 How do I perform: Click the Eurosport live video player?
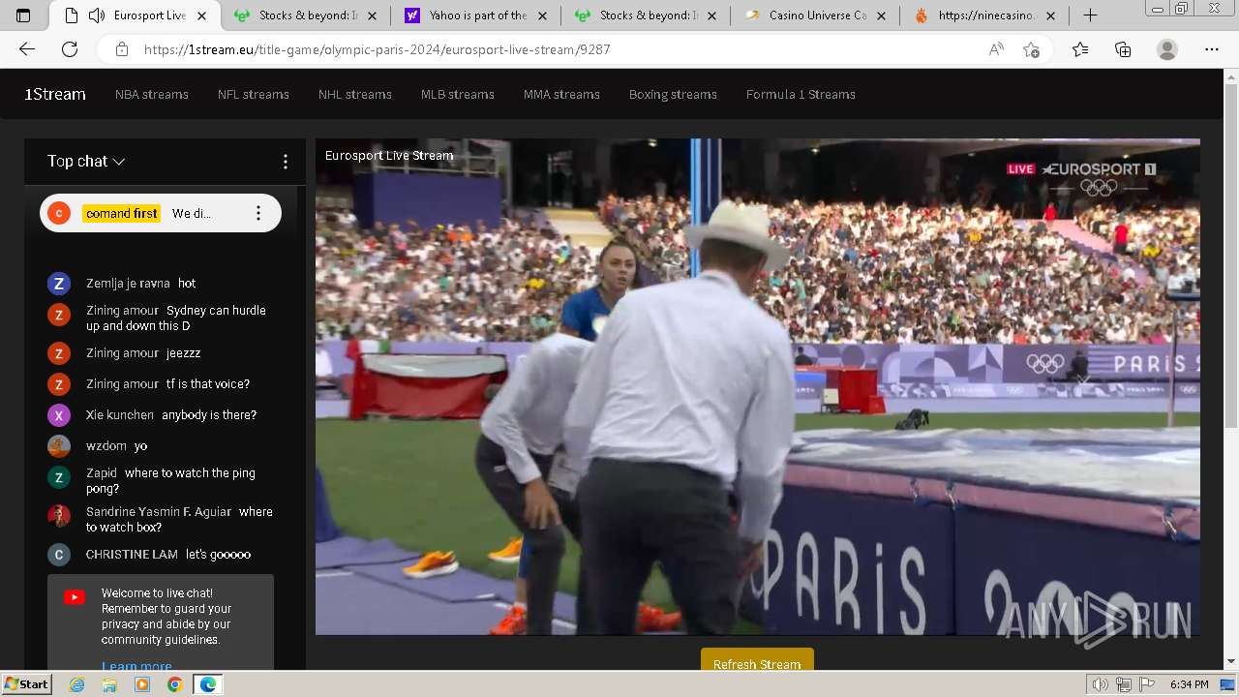[758, 387]
